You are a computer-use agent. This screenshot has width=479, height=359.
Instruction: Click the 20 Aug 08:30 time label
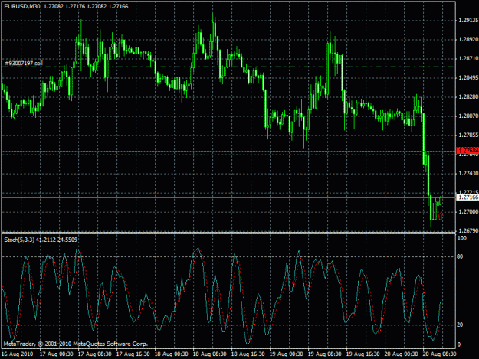(440, 354)
